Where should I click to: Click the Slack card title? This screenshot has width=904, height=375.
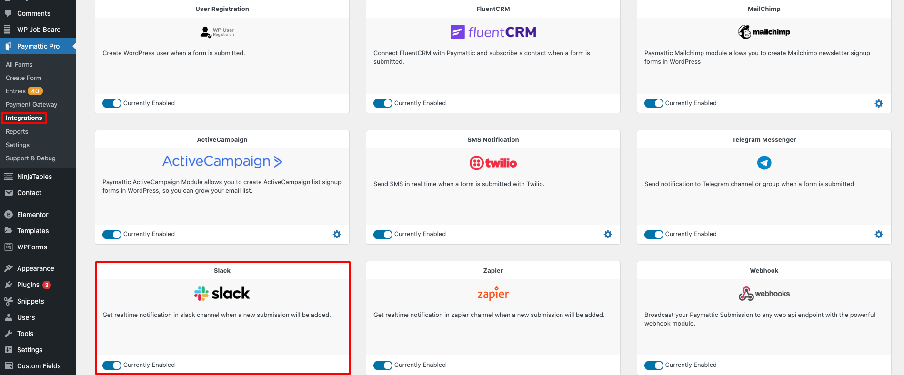point(222,270)
